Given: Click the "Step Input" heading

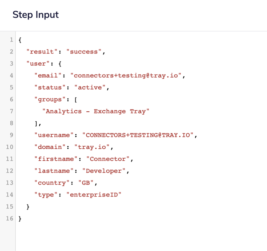Looking at the screenshot, I should coord(35,15).
